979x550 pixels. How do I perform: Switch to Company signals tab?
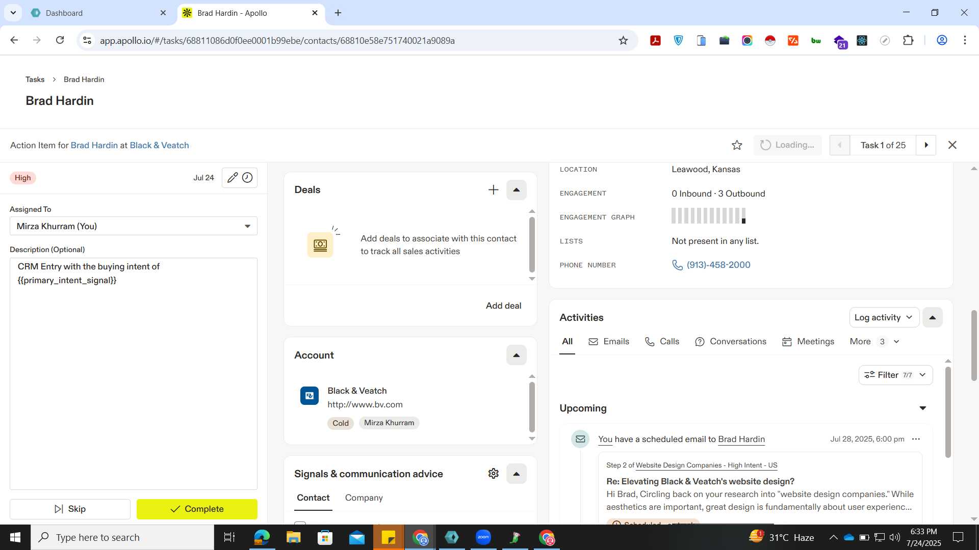pos(364,498)
